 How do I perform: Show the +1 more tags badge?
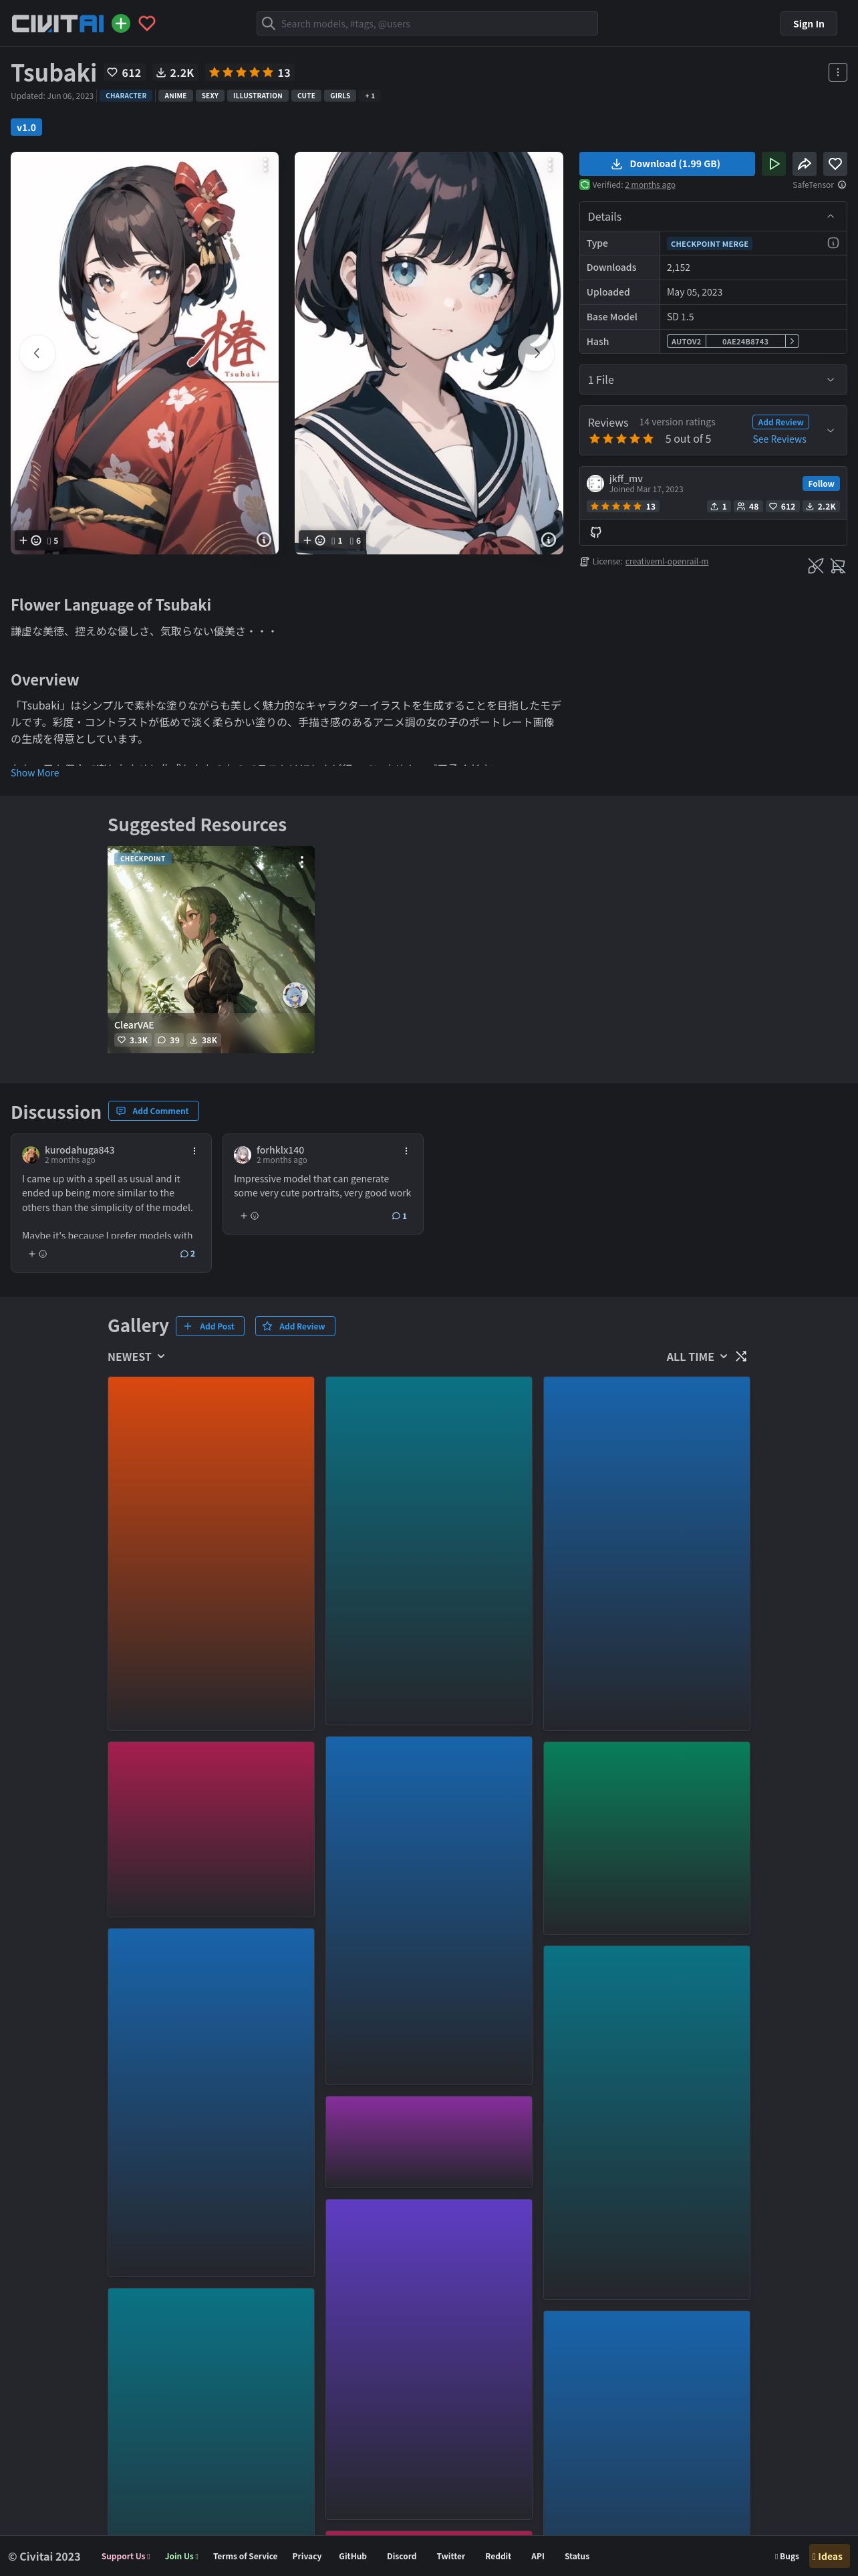tap(370, 96)
